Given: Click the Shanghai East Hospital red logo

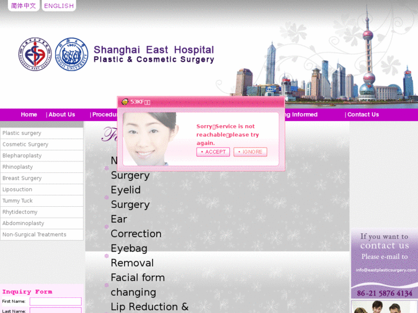Looking at the screenshot, I should pyautogui.click(x=35, y=55).
